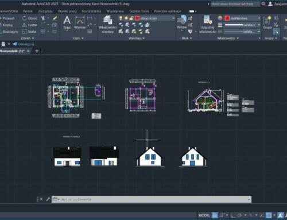Select the Tekst tool
Viewport: 287px width, 220px height.
(x=67, y=22)
